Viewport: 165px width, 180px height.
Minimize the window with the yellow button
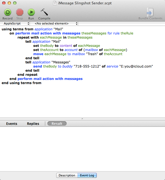pos(9,3)
